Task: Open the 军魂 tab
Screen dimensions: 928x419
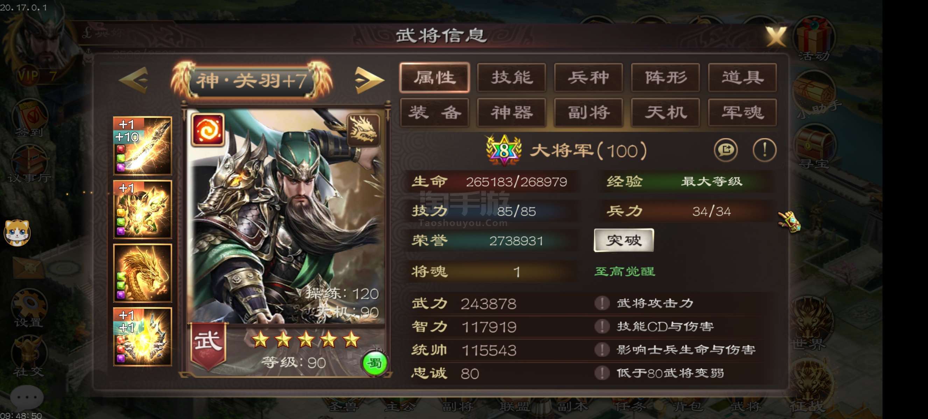Action: point(742,112)
